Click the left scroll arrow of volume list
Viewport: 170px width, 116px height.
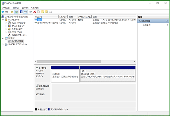(x=35, y=61)
